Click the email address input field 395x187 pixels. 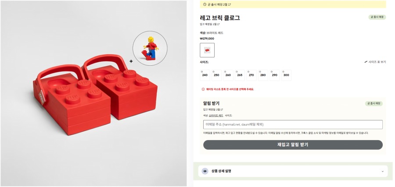click(x=293, y=124)
